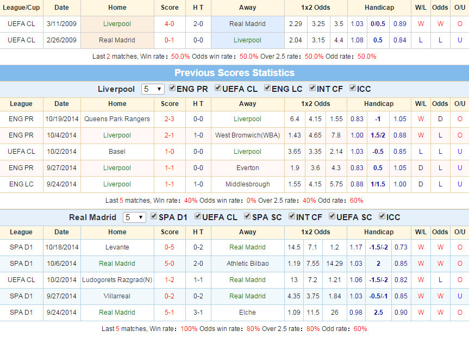Uncheck the UEFA CL checkbox in Liverpool filters

click(218, 88)
